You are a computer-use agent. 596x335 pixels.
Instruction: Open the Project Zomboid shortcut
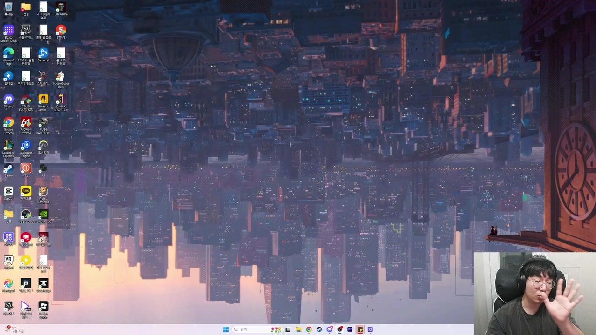pyautogui.click(x=43, y=191)
